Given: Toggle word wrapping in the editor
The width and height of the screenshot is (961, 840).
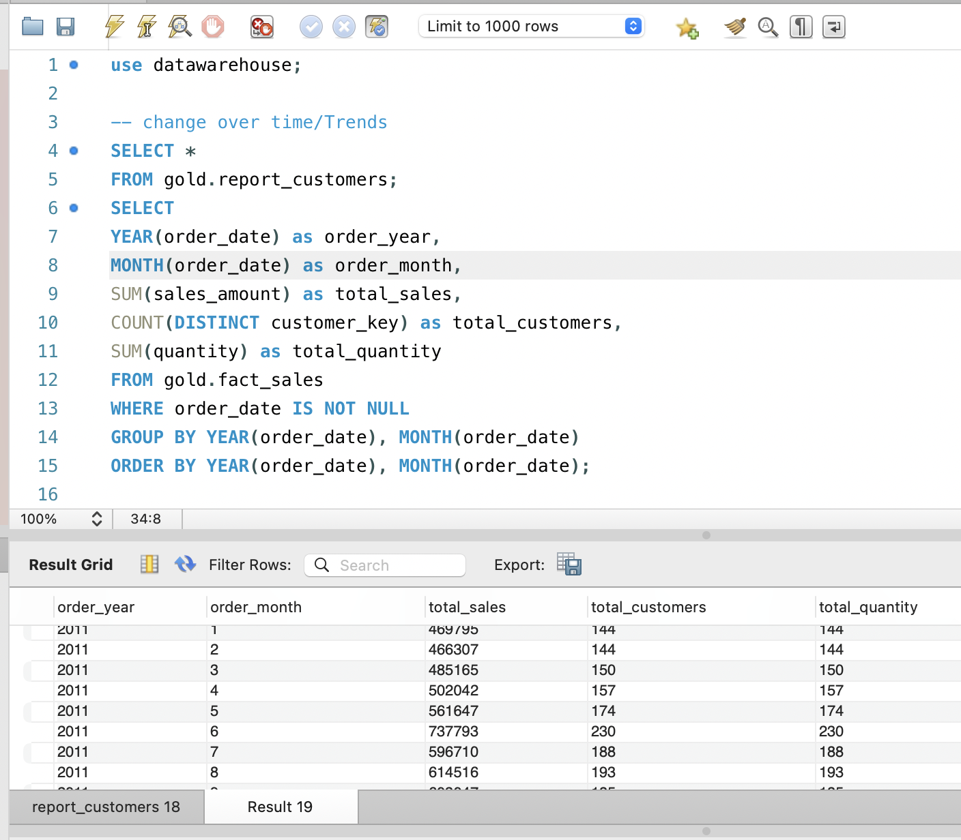Looking at the screenshot, I should [833, 26].
